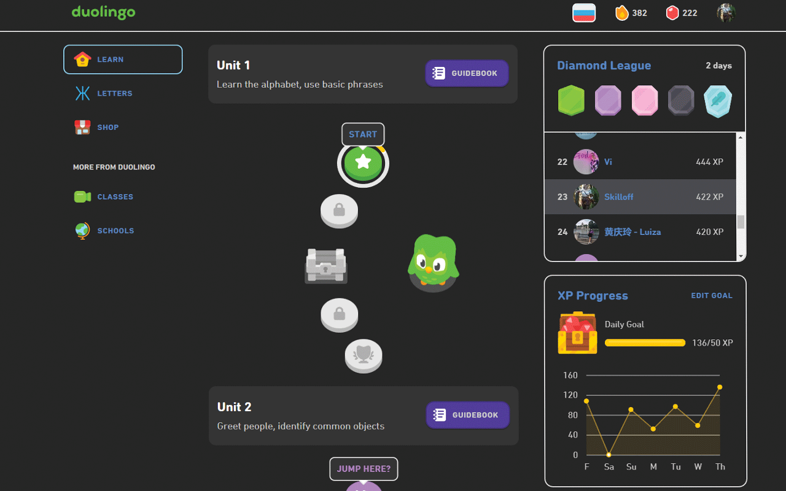
Task: Click the '444 XP' score for Vi
Action: coord(709,162)
